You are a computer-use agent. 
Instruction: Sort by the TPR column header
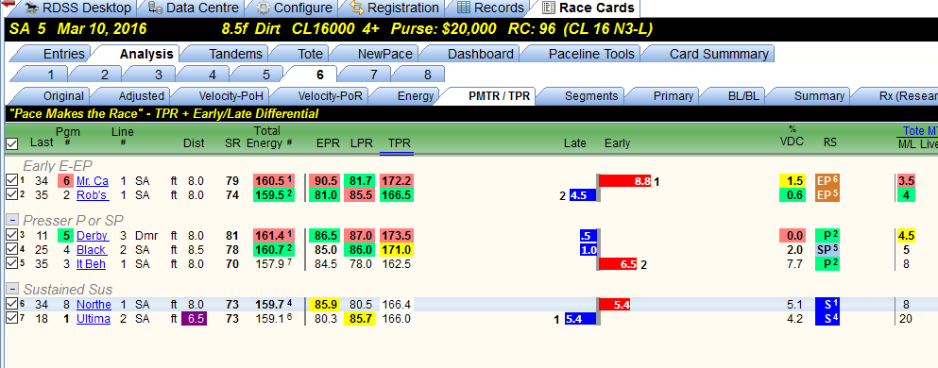[x=398, y=143]
